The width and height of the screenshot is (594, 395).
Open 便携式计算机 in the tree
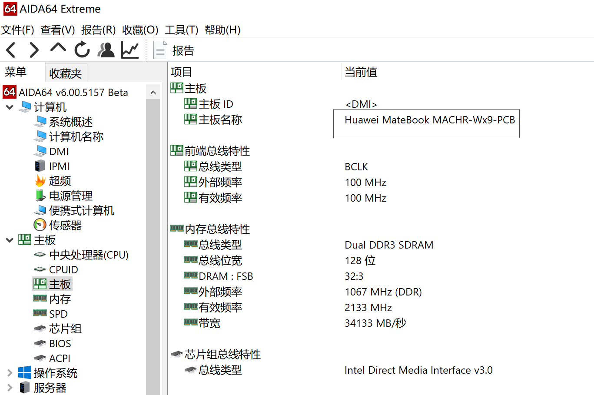(x=74, y=210)
